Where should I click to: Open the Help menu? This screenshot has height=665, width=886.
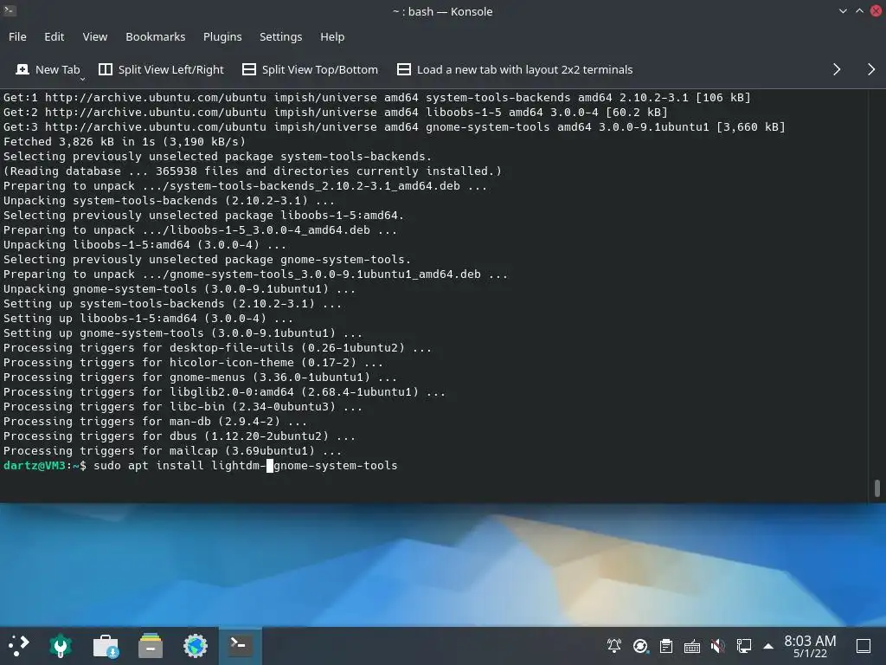[x=332, y=36]
